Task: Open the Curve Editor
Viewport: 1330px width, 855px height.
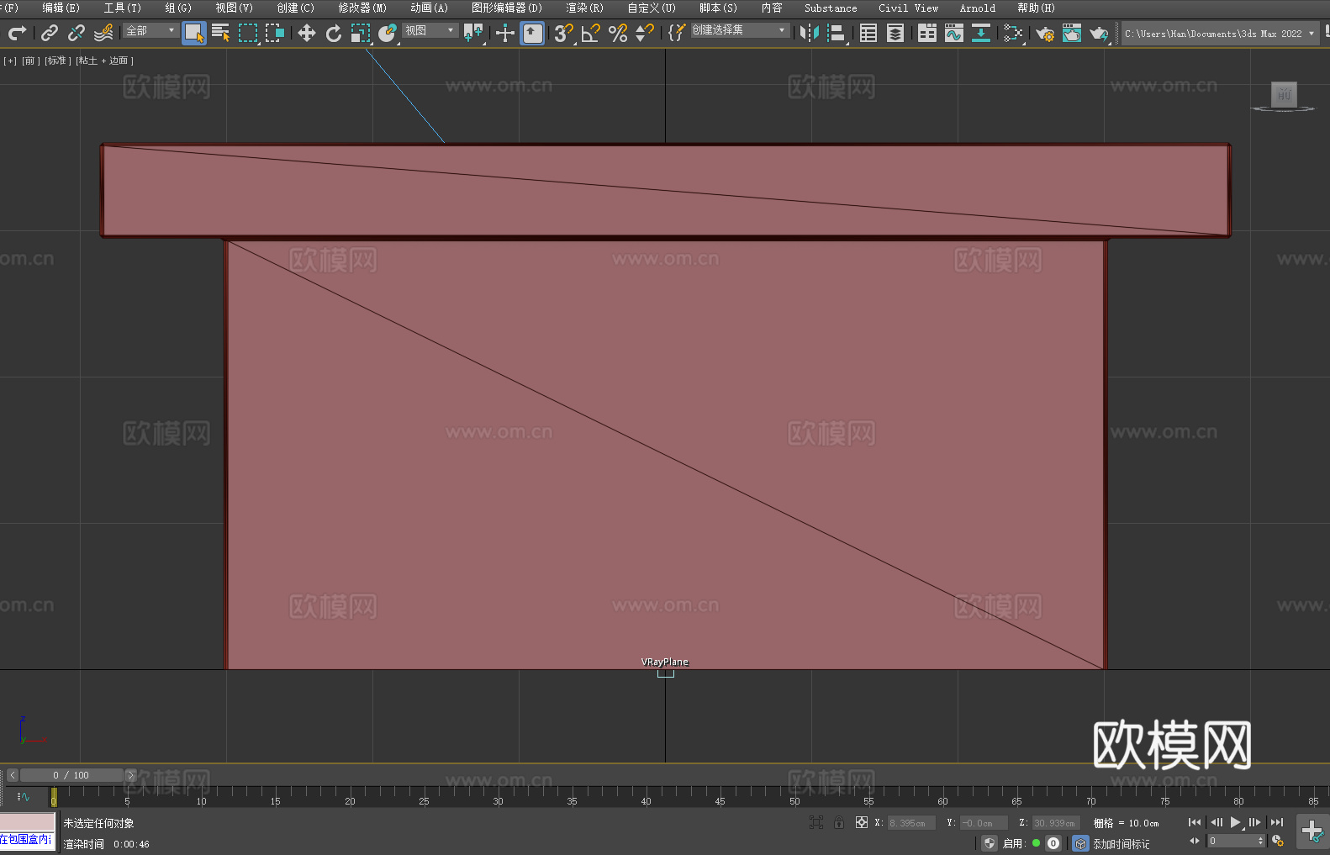Action: click(x=954, y=33)
